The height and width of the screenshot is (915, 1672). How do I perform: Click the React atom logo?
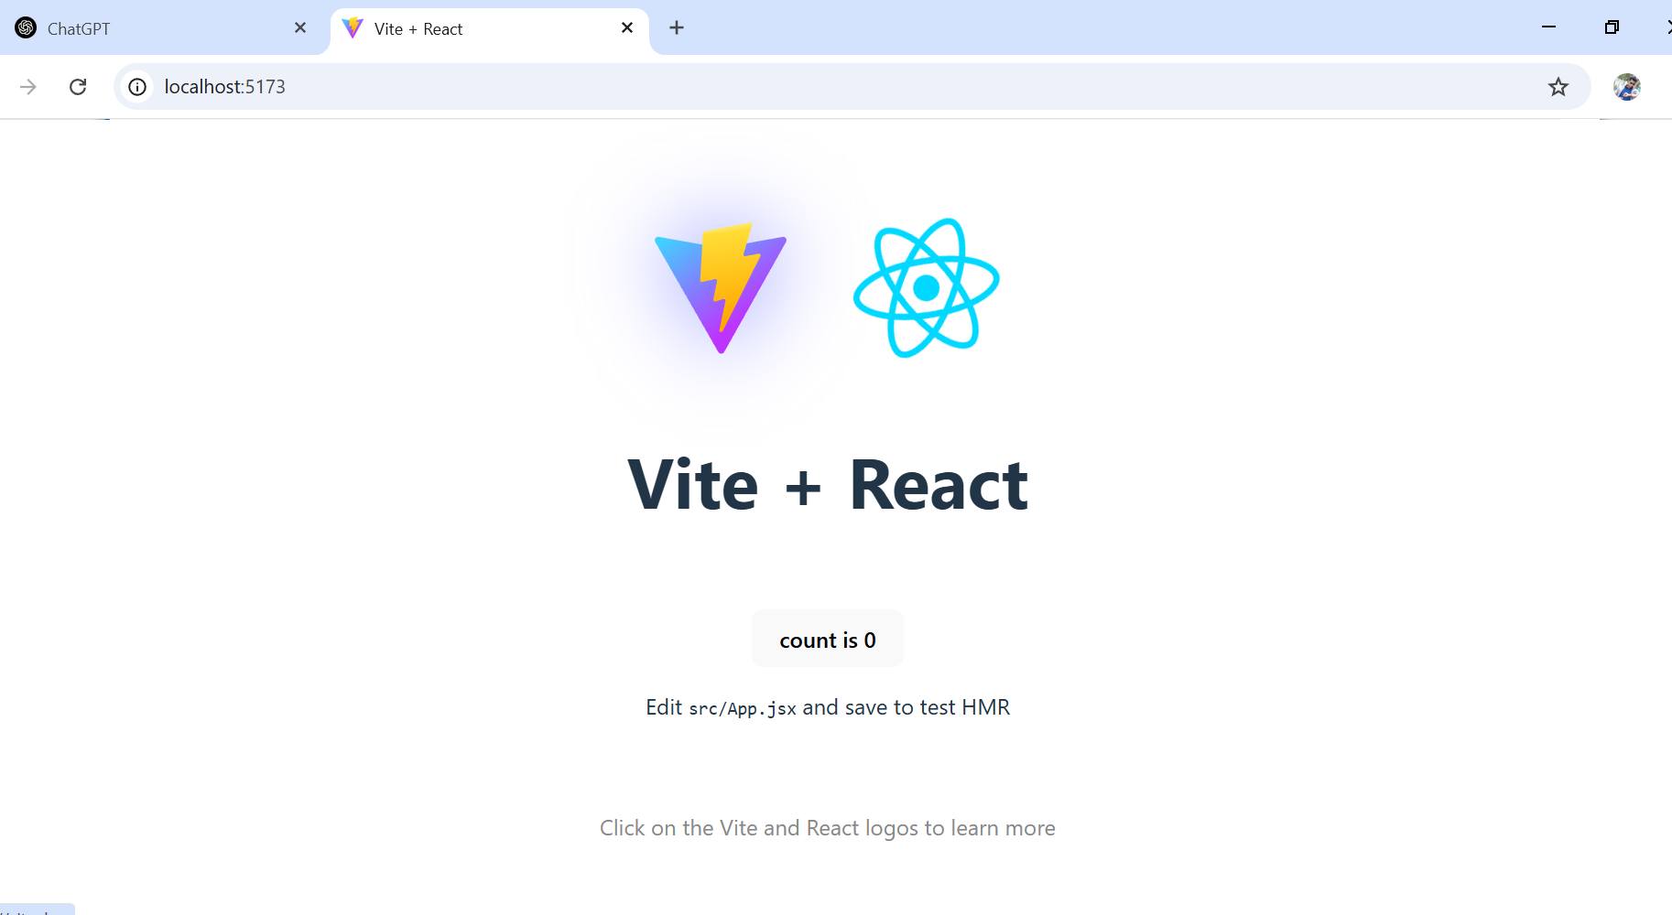click(926, 287)
